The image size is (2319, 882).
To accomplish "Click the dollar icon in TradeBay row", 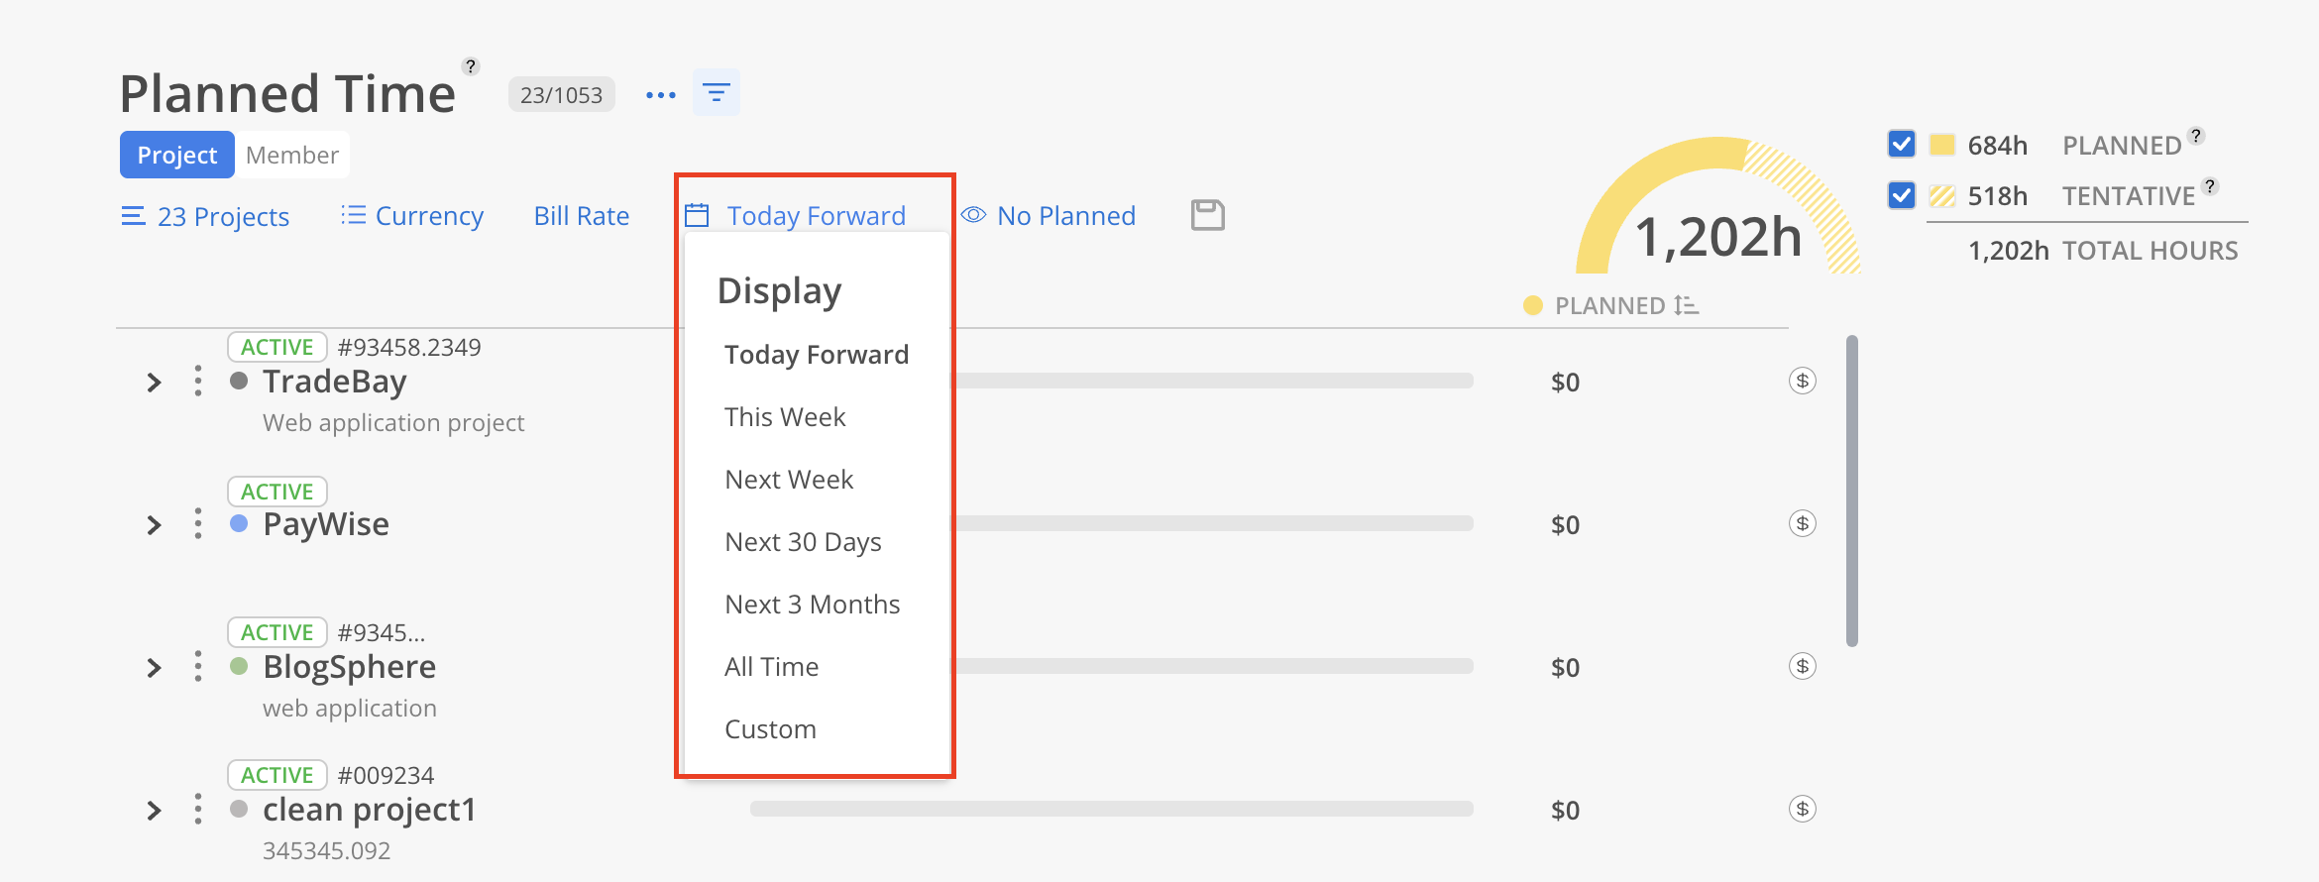I will pos(1802,382).
